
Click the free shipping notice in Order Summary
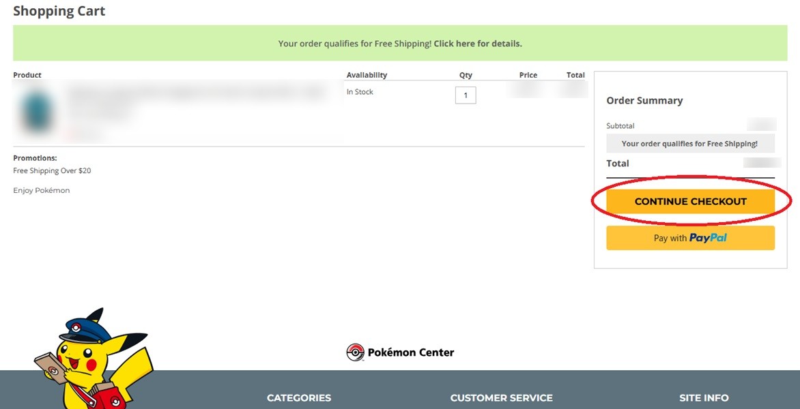[689, 144]
